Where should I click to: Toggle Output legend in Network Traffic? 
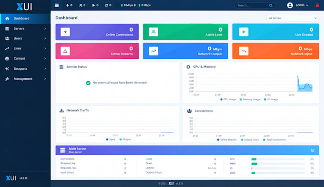125,139
